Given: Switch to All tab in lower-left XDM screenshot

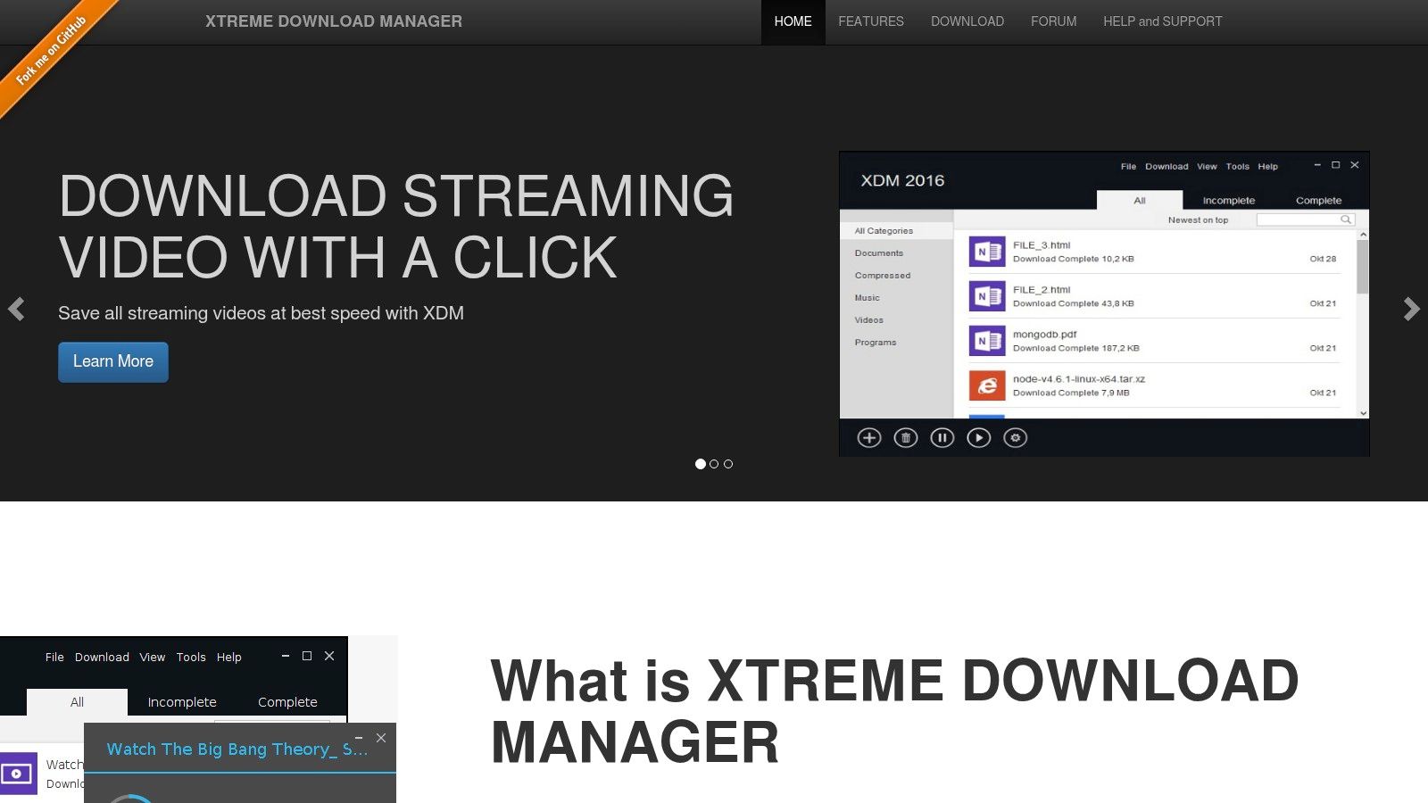Looking at the screenshot, I should [x=77, y=702].
